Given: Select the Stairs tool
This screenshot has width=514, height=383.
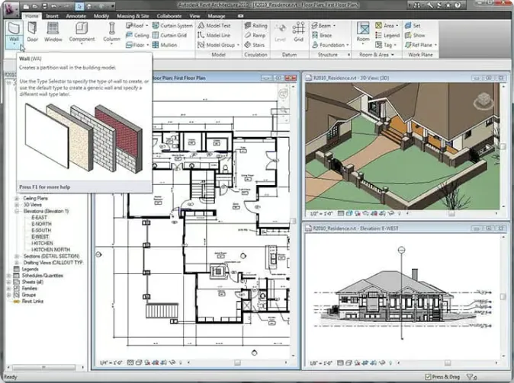Looking at the screenshot, I should pos(255,45).
